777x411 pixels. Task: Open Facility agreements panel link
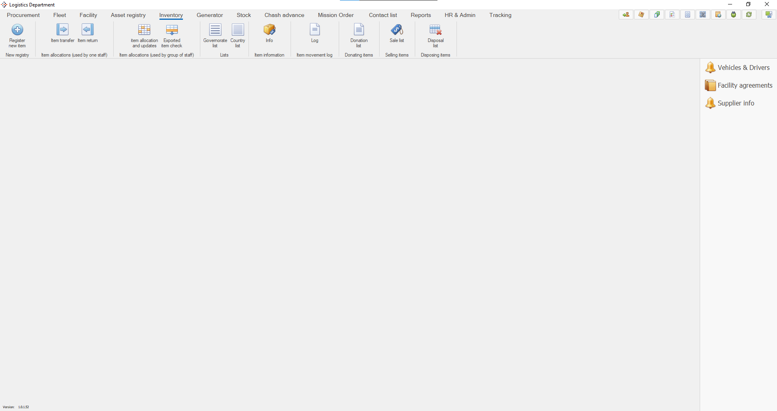(745, 85)
